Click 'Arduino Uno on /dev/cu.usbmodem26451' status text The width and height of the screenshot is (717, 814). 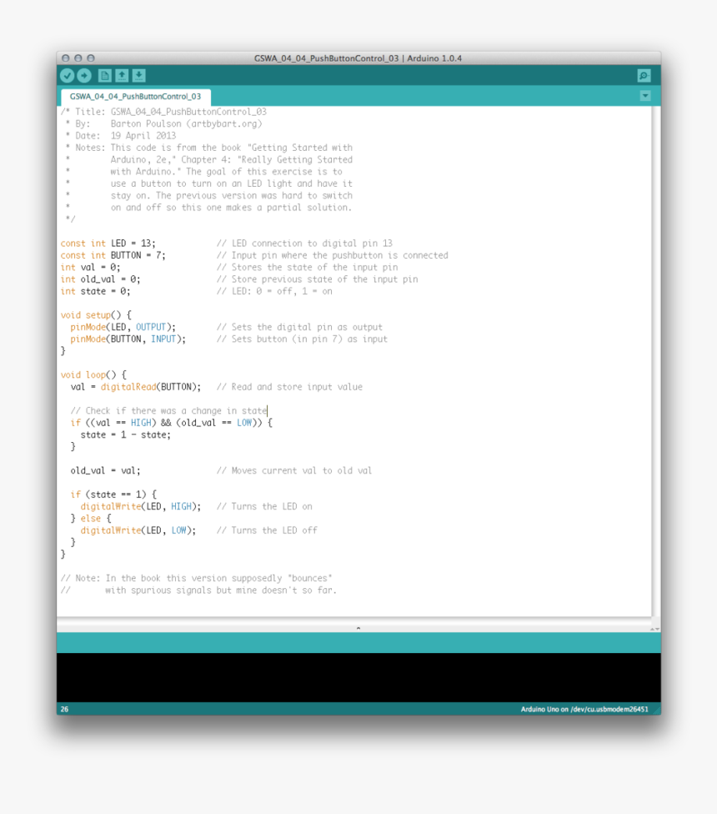584,709
